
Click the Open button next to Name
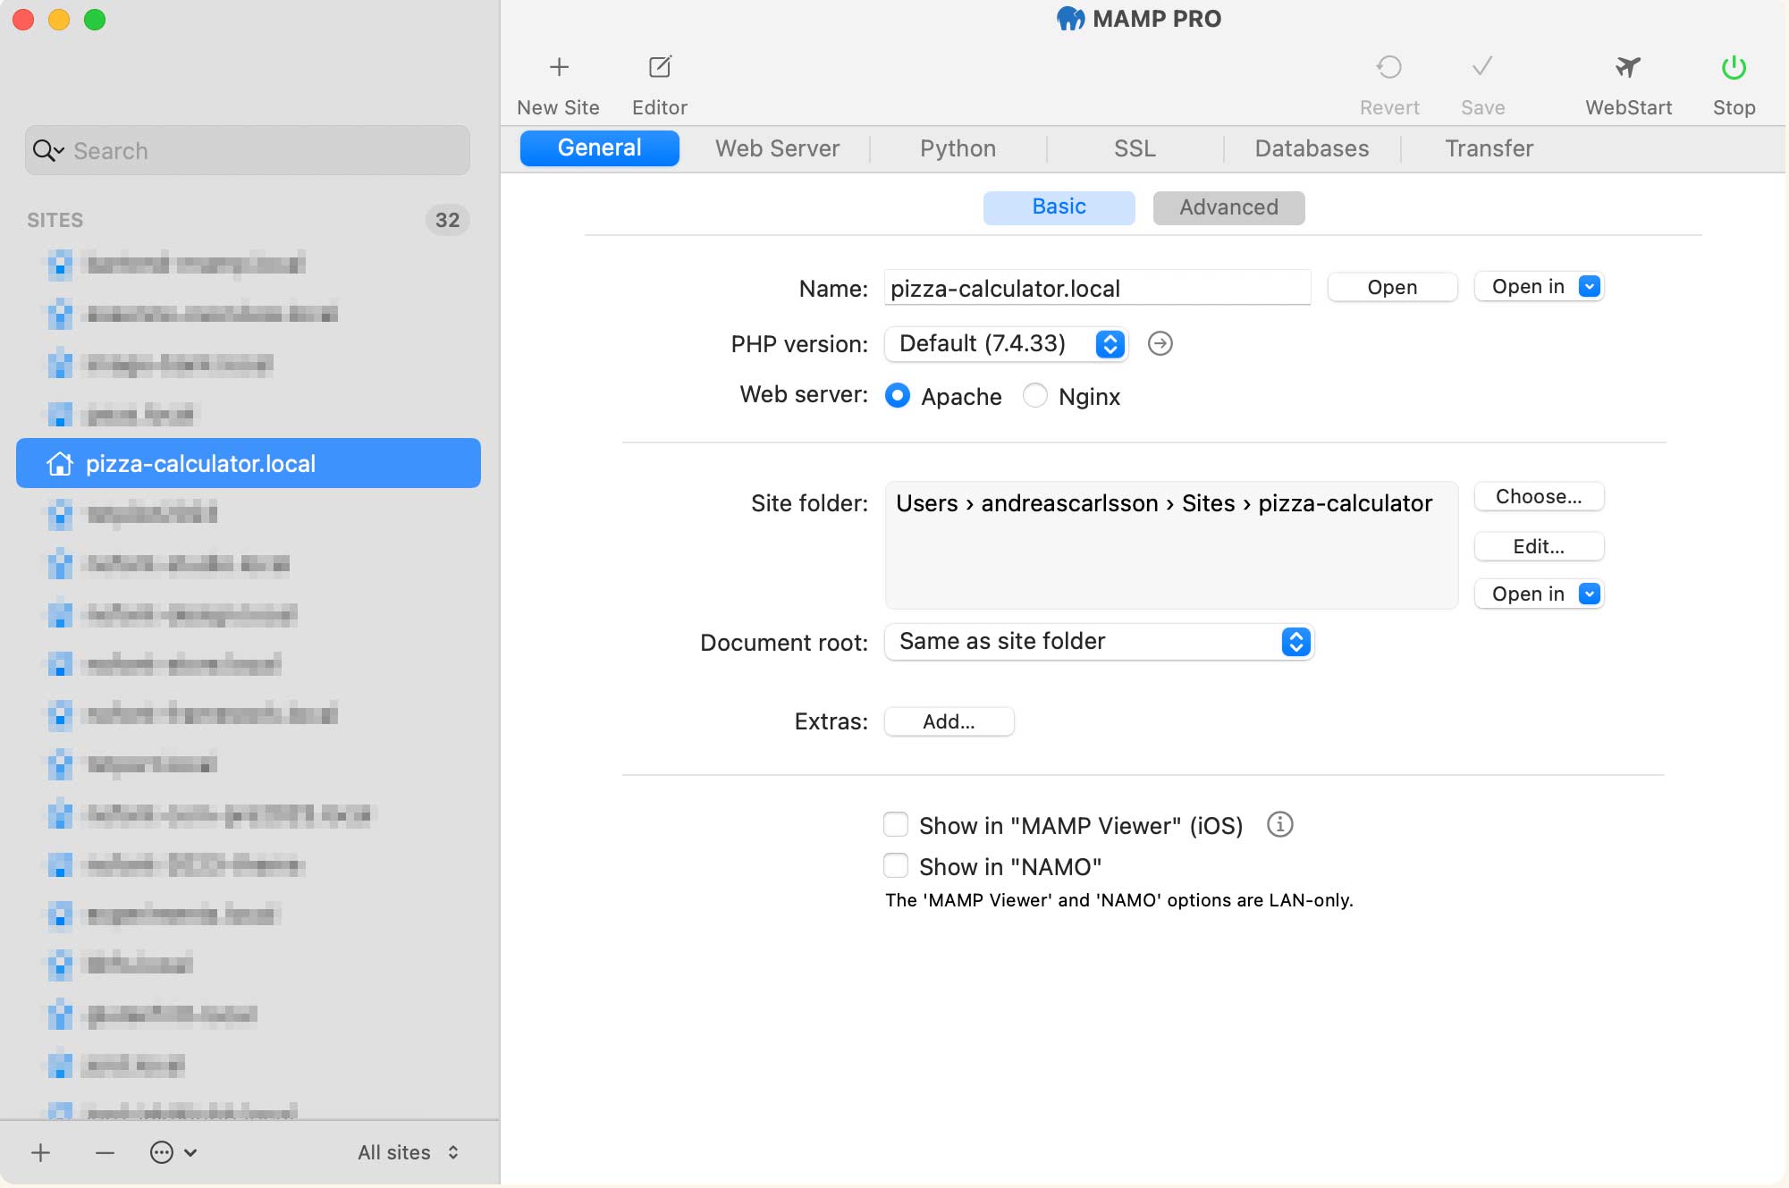[1392, 287]
